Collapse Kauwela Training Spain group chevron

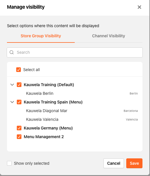tap(12, 102)
